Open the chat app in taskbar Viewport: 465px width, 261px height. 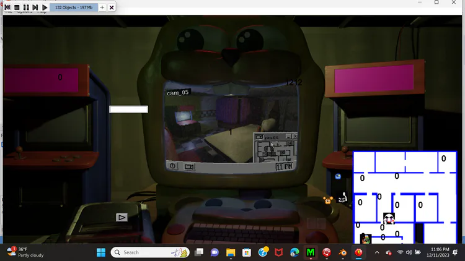click(215, 252)
